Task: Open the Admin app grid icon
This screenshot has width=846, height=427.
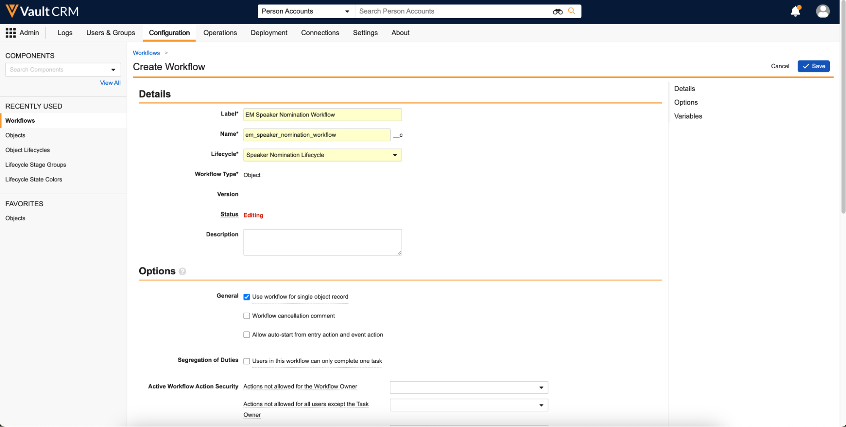Action: pos(11,33)
